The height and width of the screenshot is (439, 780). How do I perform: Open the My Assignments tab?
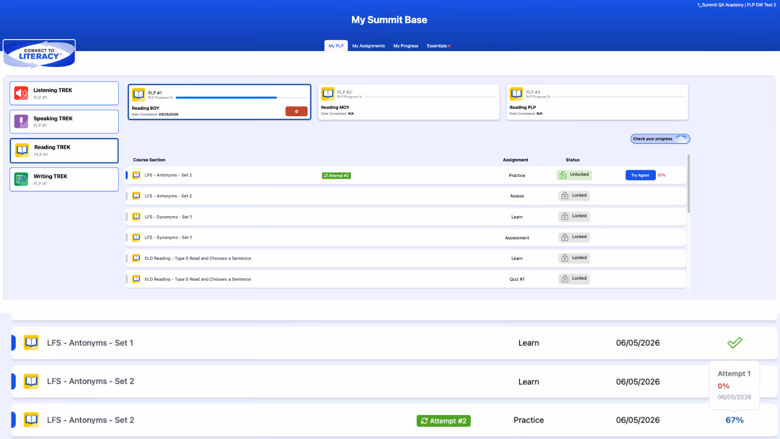pyautogui.click(x=368, y=46)
